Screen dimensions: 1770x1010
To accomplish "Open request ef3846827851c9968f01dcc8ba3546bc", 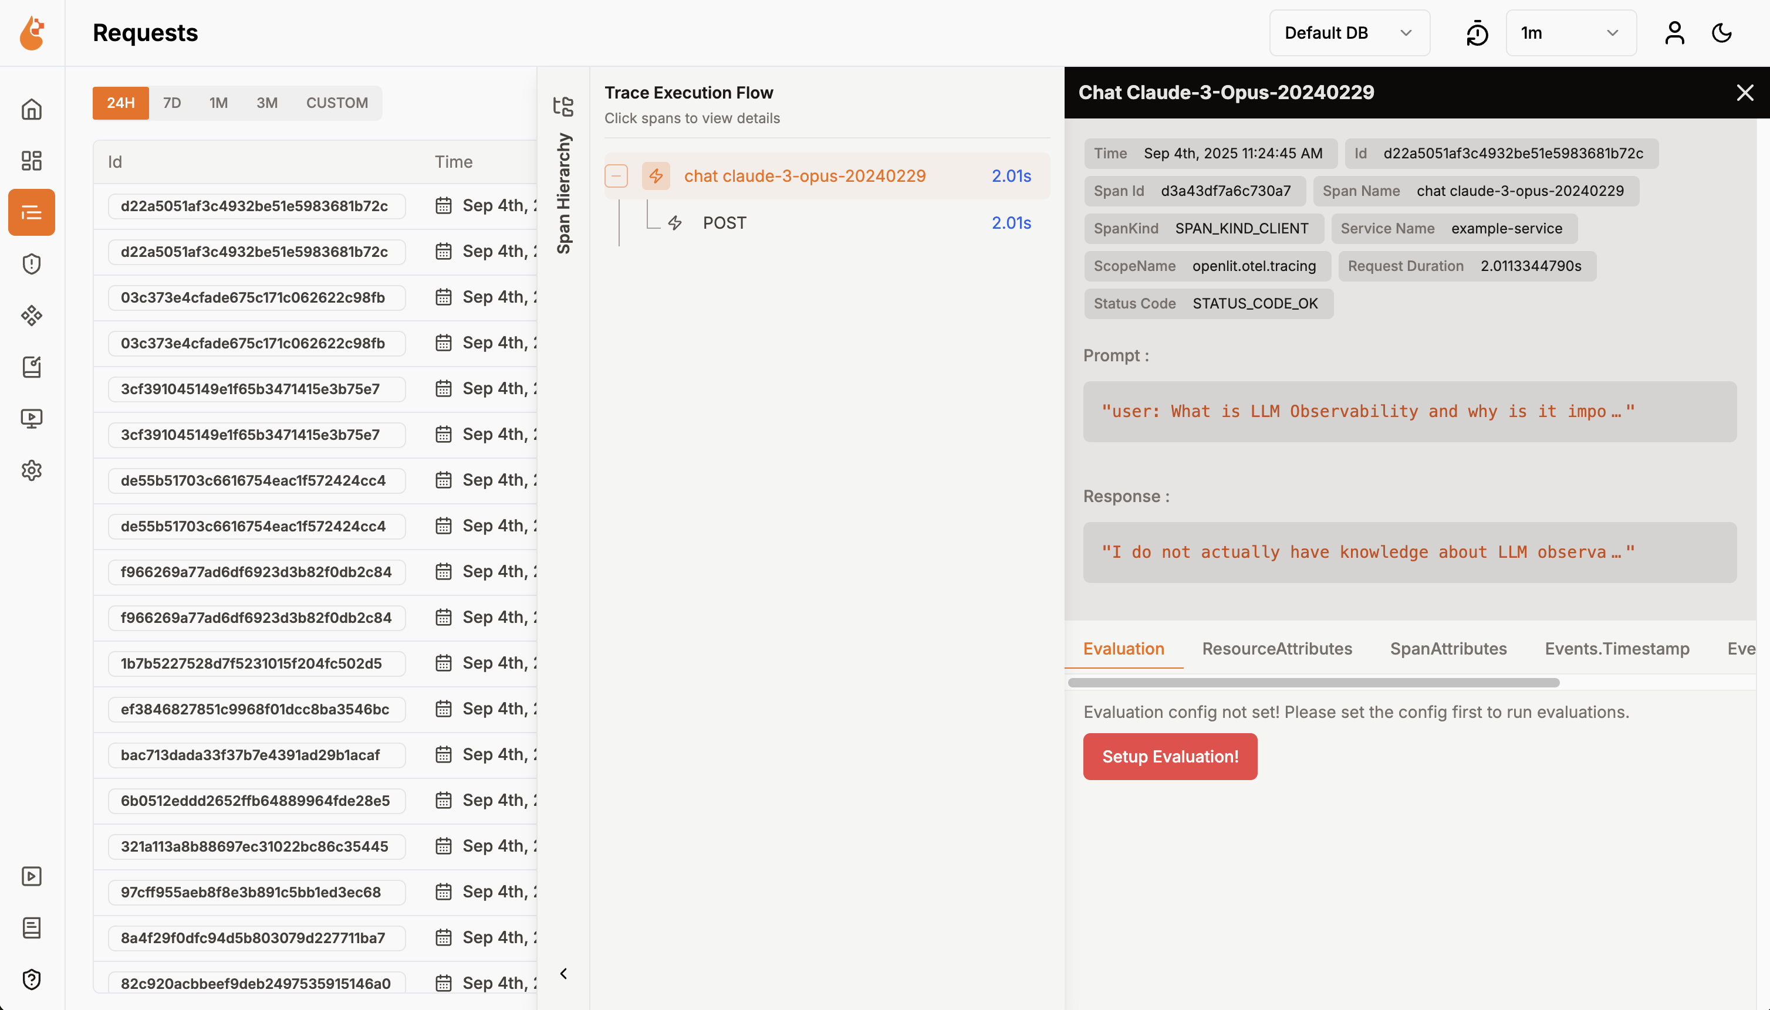I will [x=256, y=709].
